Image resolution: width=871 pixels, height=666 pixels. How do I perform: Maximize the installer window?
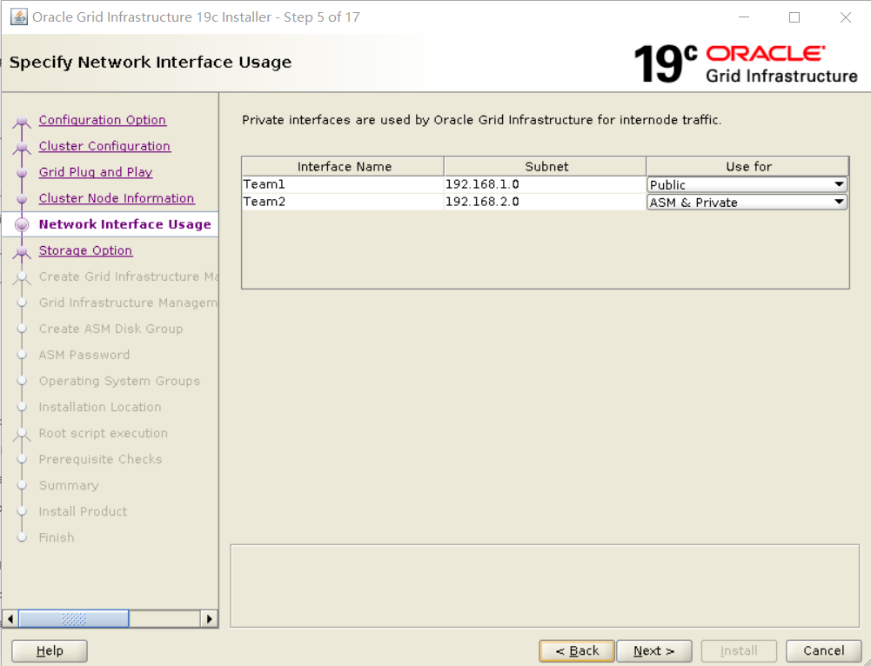coord(794,17)
